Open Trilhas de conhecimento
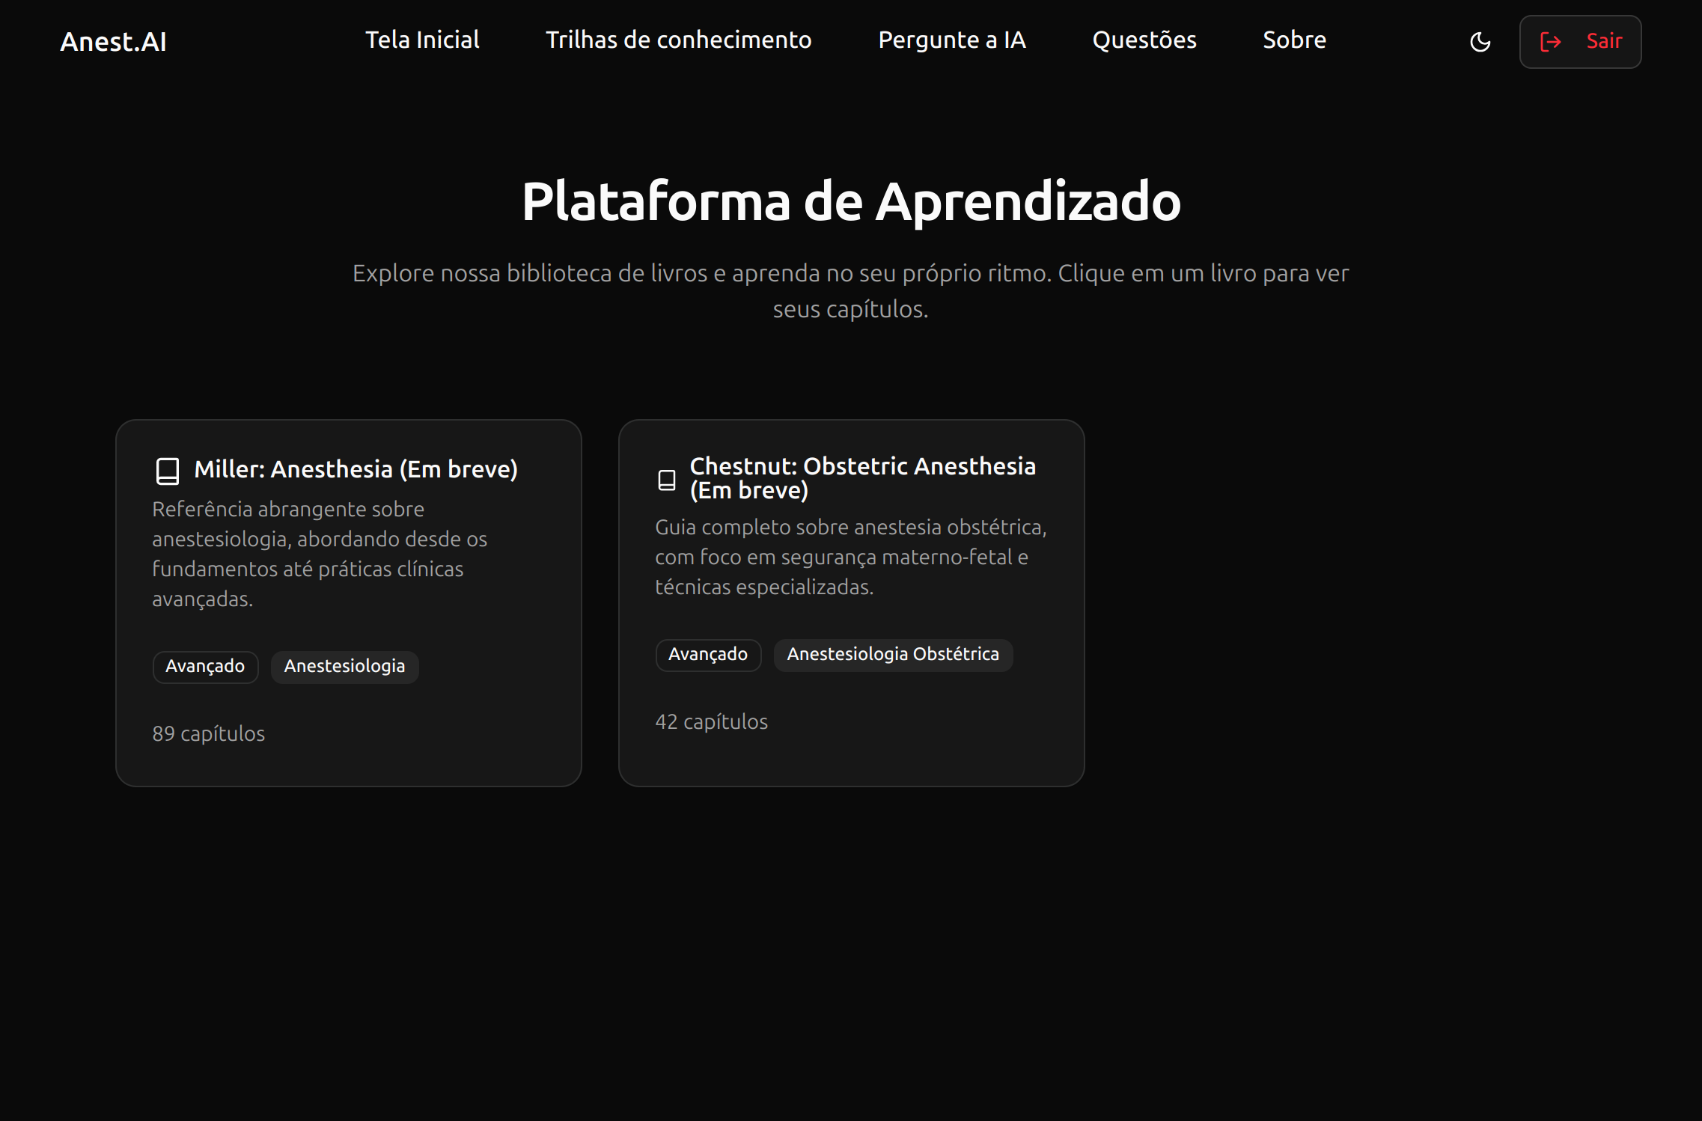1702x1121 pixels. coord(679,40)
